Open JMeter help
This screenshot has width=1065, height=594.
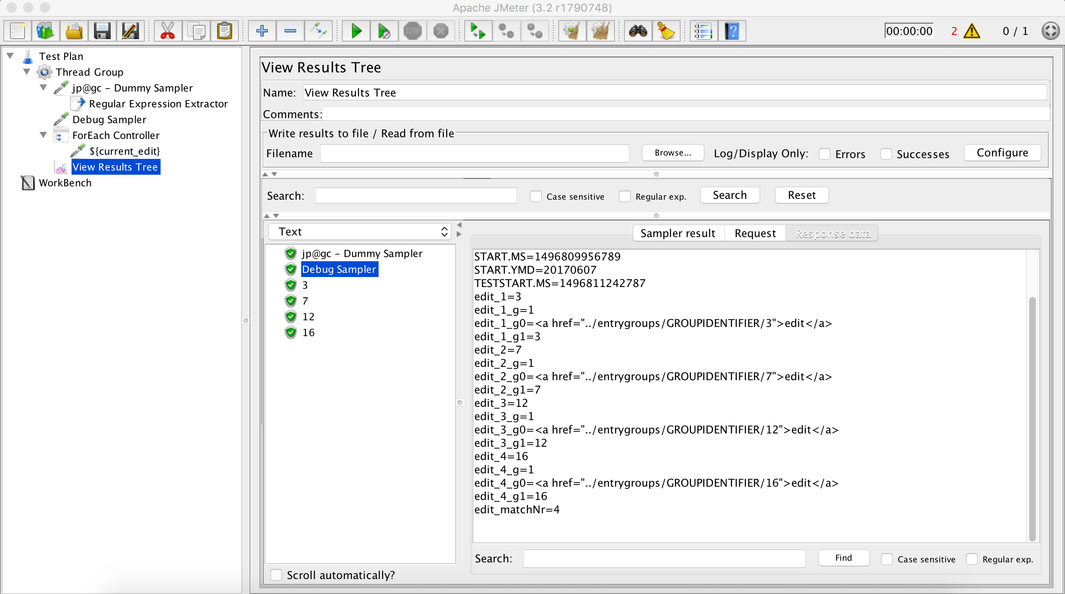pyautogui.click(x=732, y=30)
